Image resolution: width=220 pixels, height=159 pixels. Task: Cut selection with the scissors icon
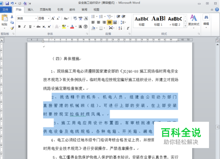(x=12, y=17)
